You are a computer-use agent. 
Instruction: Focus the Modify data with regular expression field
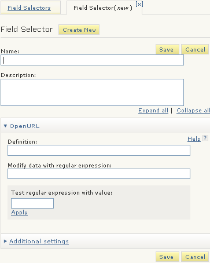[99, 174]
